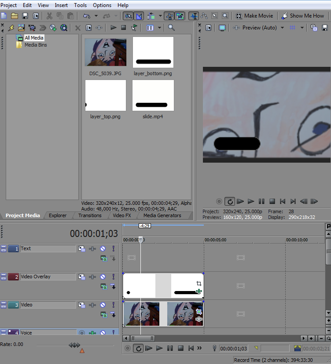Viewport: 331px width, 364px height.
Task: Open Video Preview project properties icon
Action: click(x=209, y=28)
